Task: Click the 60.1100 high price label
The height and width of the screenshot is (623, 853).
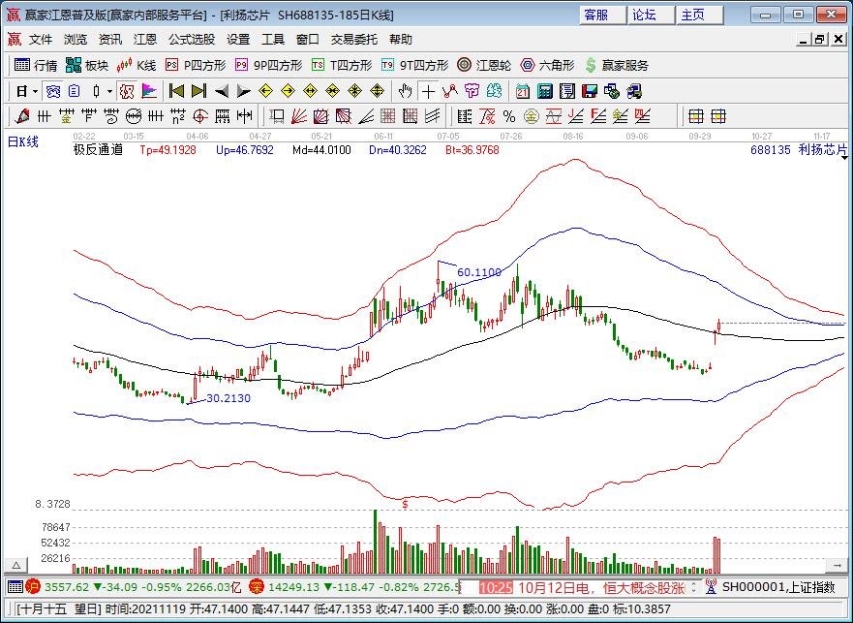Action: (478, 272)
